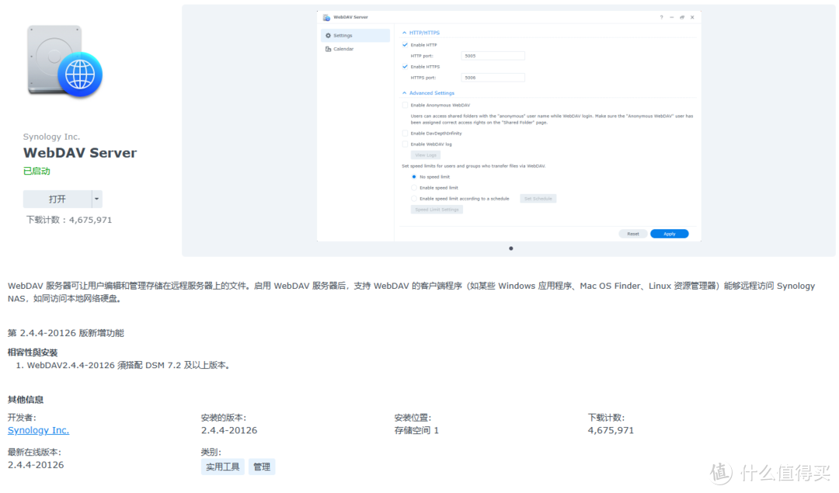The height and width of the screenshot is (493, 839).
Task: Select the 管理 category tag
Action: pyautogui.click(x=262, y=467)
